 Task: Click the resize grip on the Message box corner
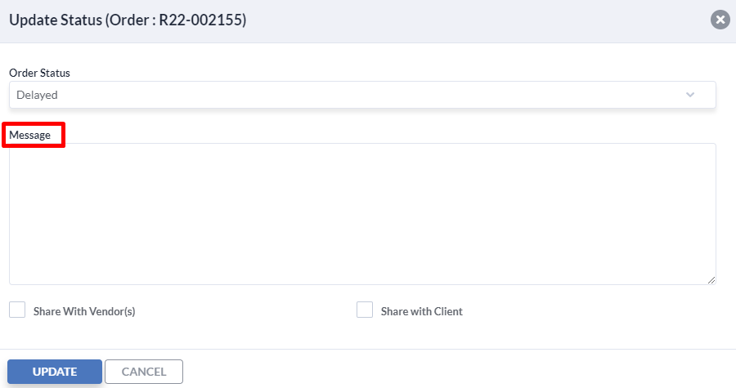pyautogui.click(x=711, y=279)
